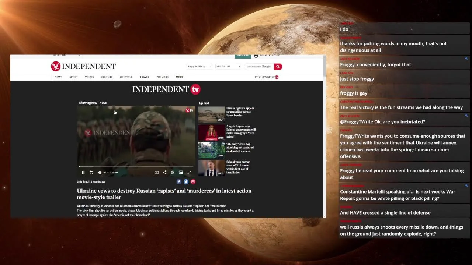Click the user account icon
472x265 pixels.
pos(256,56)
